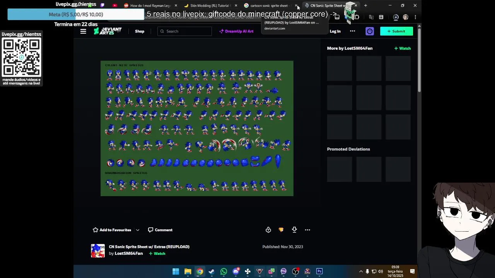Open the Chrome profile avatar
495x278 pixels.
coord(406,17)
